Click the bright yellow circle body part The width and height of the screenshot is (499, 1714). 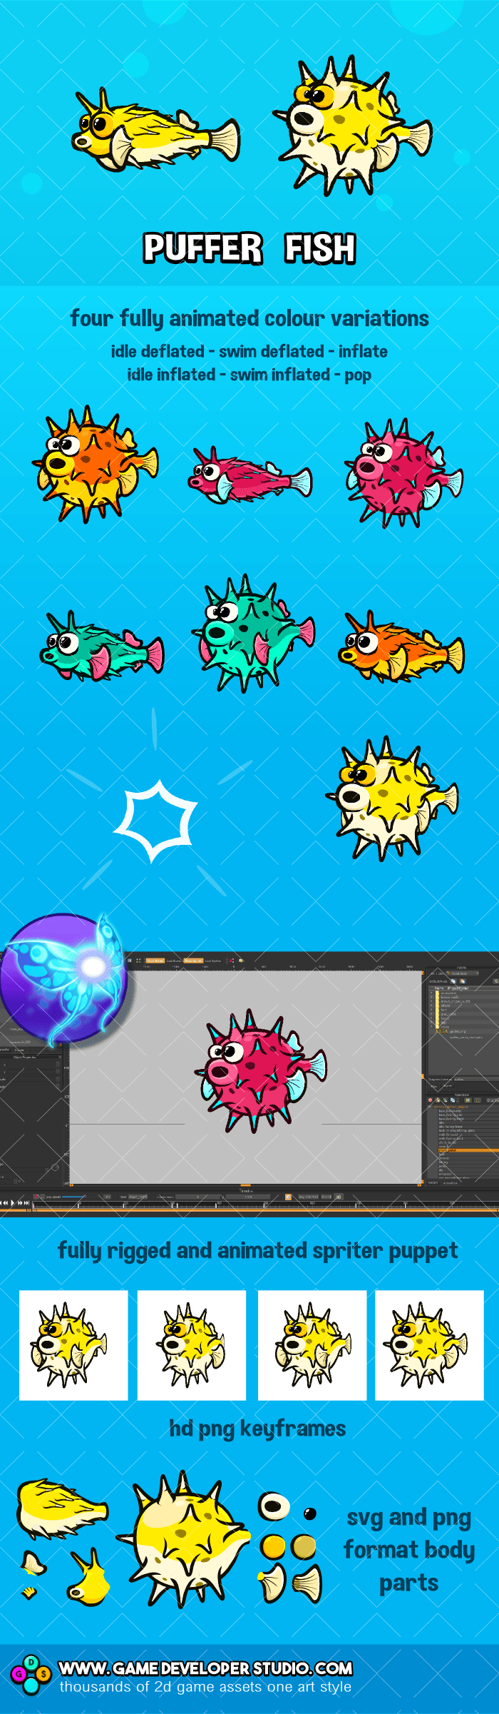[x=273, y=1547]
